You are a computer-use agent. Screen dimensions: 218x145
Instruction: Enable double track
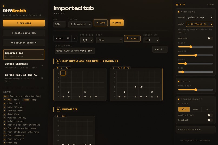pyautogui.click(x=210, y=115)
